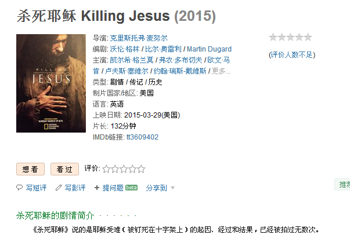
Task: Click the gray average-rating stars at top right
Action: pos(290,37)
